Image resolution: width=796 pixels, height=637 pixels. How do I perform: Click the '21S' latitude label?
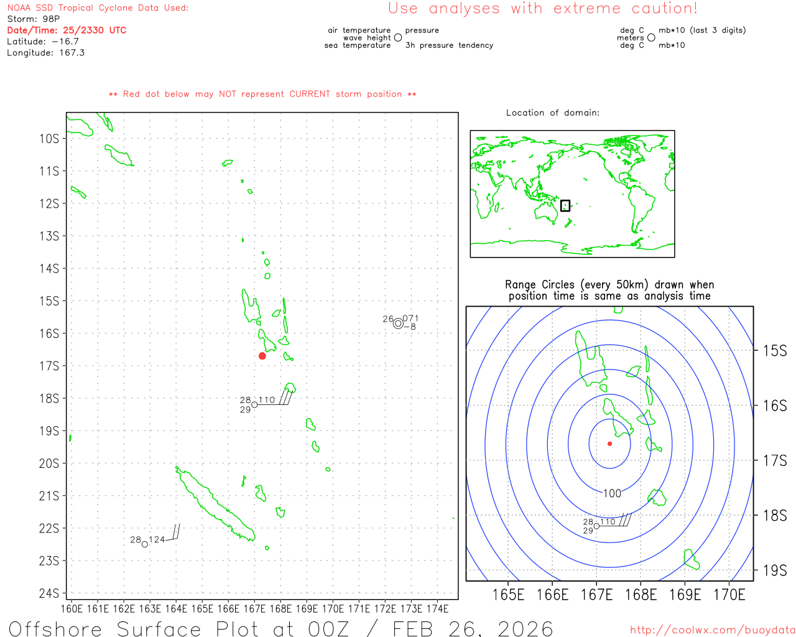pyautogui.click(x=49, y=496)
